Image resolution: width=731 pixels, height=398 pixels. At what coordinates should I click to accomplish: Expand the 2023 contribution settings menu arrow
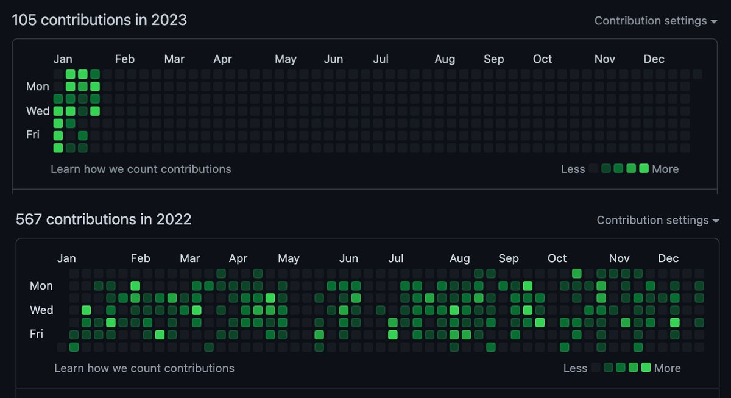[713, 21]
